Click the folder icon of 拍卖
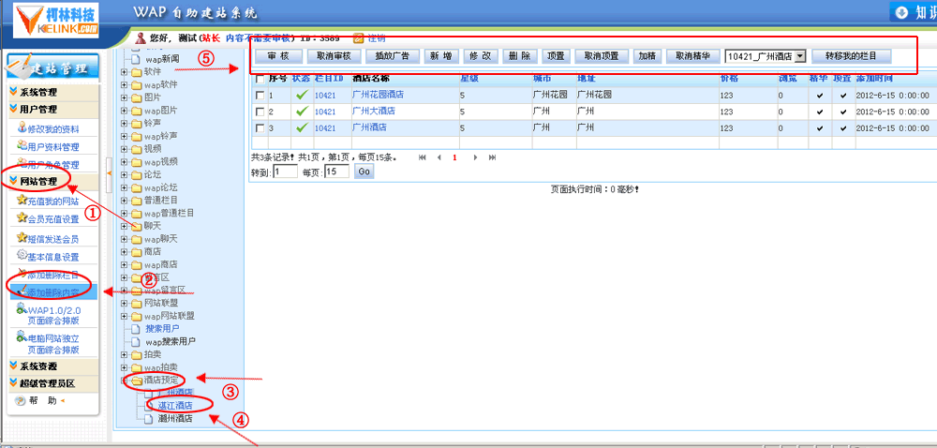Image resolution: width=937 pixels, height=448 pixels. [136, 355]
